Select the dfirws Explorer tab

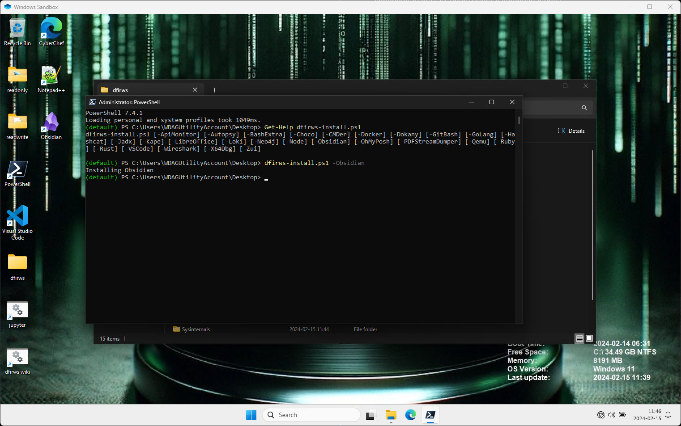pos(148,90)
